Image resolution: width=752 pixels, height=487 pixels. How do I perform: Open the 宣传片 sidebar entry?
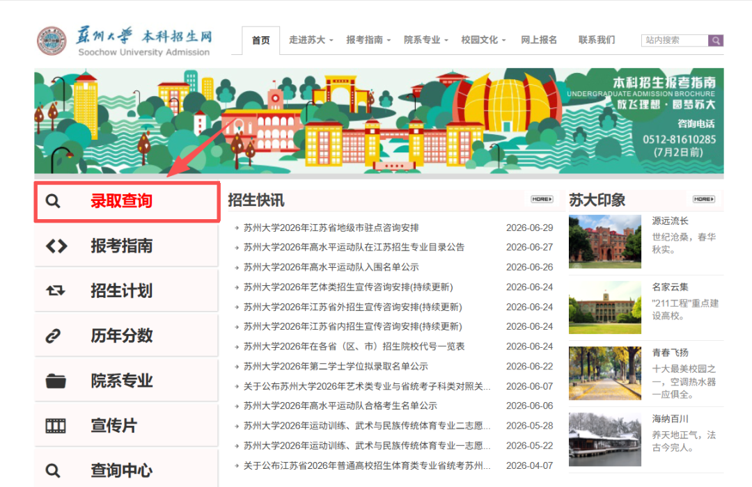coord(127,425)
